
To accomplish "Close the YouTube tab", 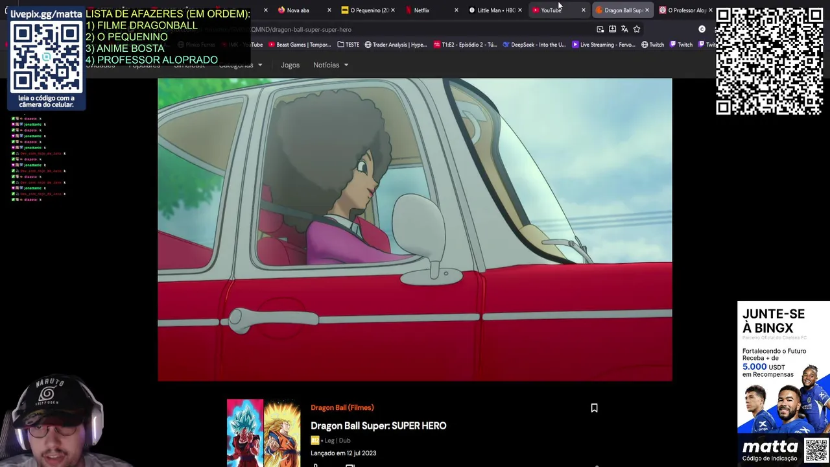I will pyautogui.click(x=583, y=10).
